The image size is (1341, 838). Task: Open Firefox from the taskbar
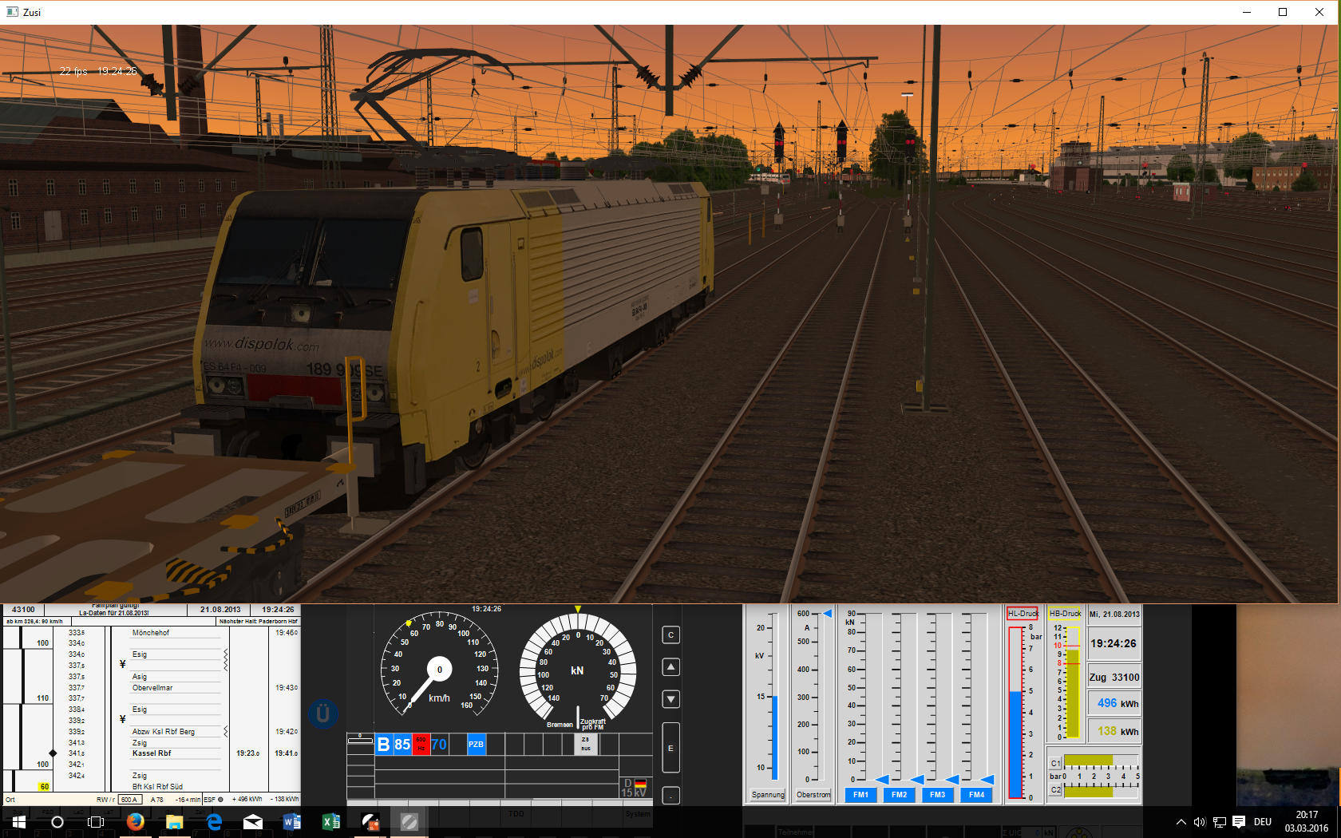[135, 821]
